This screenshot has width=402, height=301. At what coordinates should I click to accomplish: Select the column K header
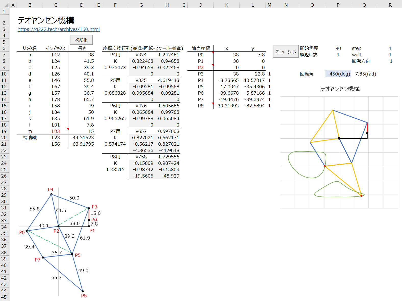(227, 5)
